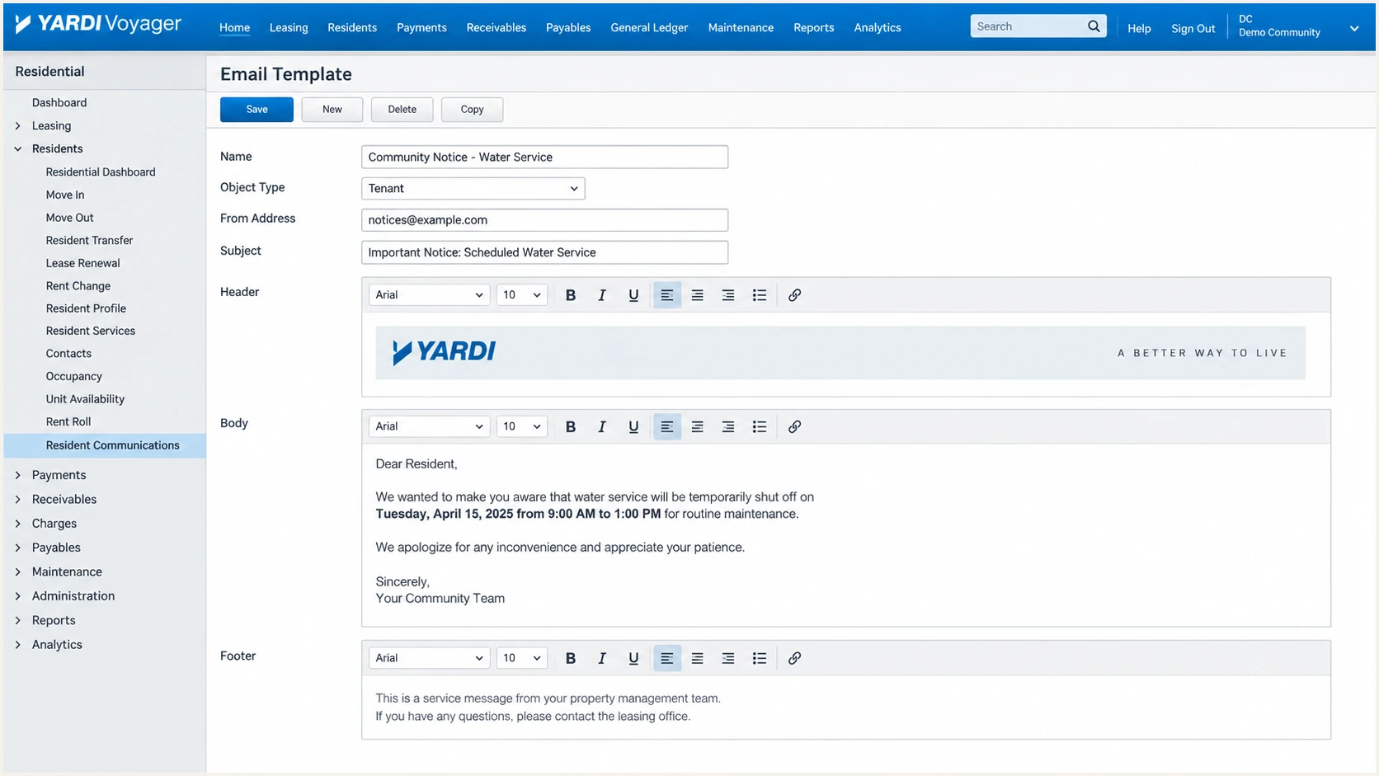Center align in the Footer toolbar
Viewport: 1379px width, 776px height.
(x=698, y=658)
